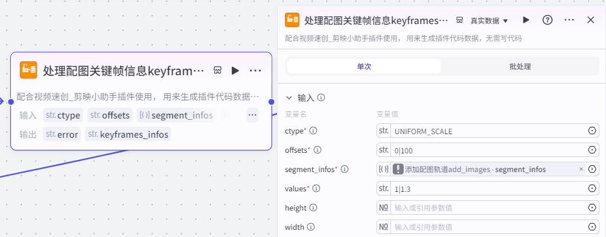Image resolution: width=606 pixels, height=237 pixels.
Task: Open the canvas node's three-dot menu
Action: pos(255,70)
